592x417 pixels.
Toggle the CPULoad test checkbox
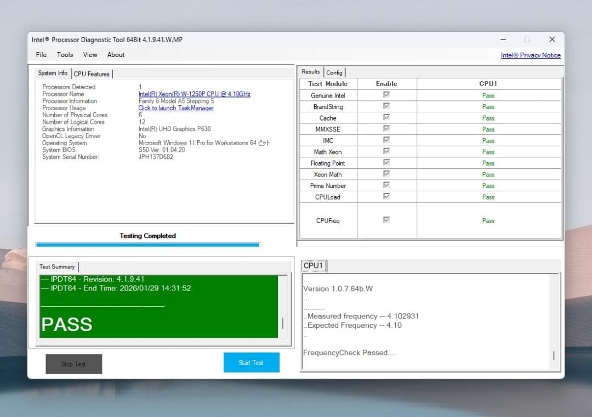pyautogui.click(x=386, y=197)
